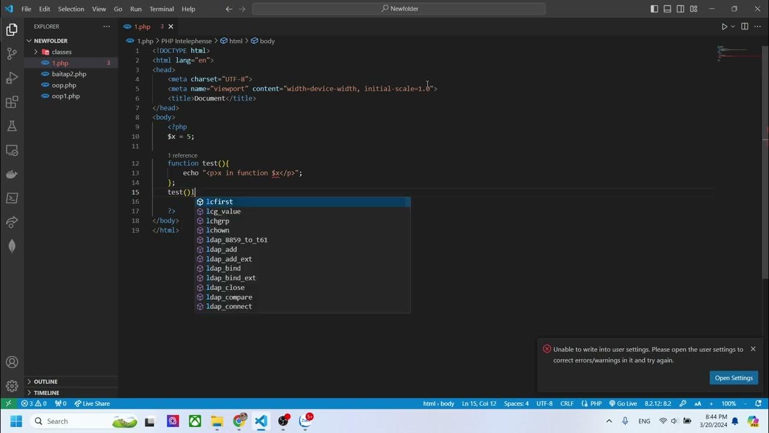Image resolution: width=769 pixels, height=433 pixels.
Task: Click Open Settings button in notification
Action: tap(734, 378)
